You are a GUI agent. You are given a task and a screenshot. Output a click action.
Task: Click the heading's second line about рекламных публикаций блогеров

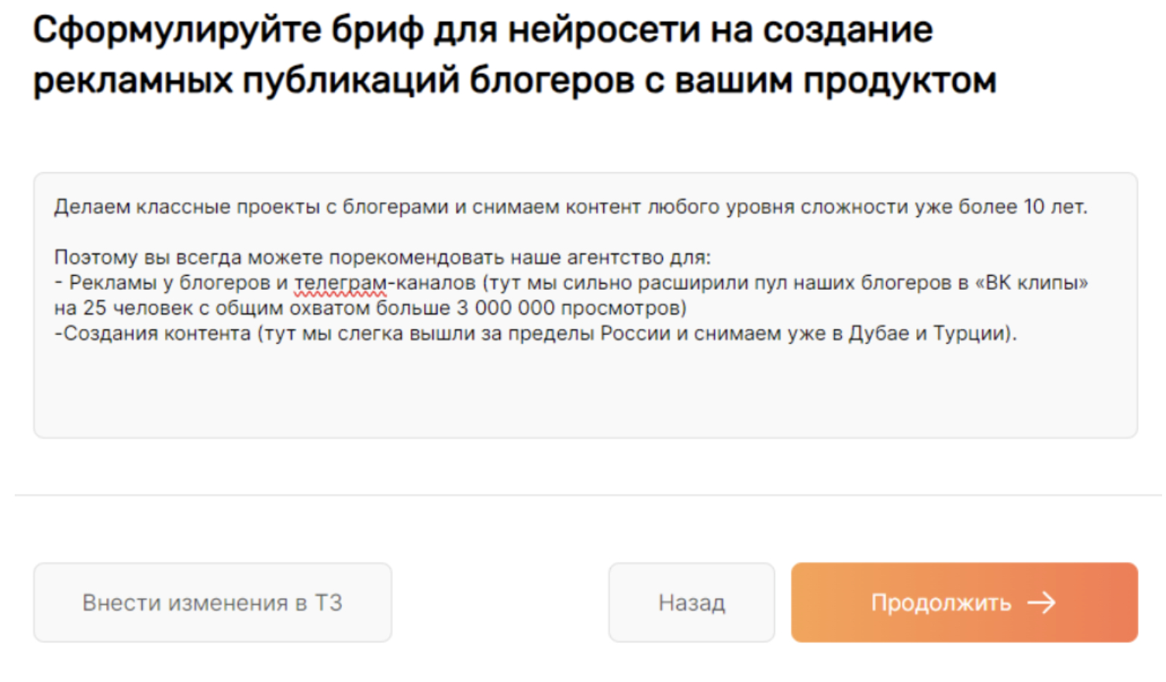[x=513, y=81]
